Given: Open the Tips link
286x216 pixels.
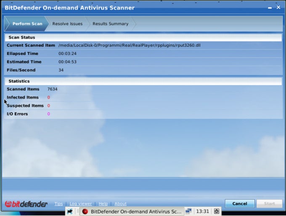Looking at the screenshot, I should coord(58,204).
